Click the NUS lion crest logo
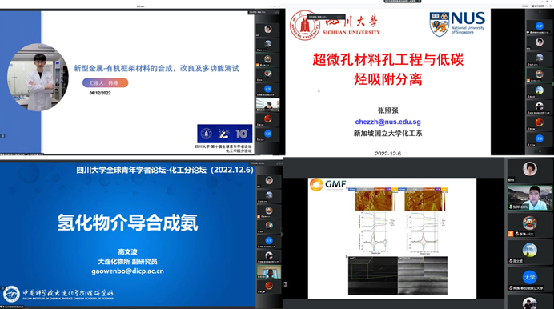 pyautogui.click(x=440, y=24)
